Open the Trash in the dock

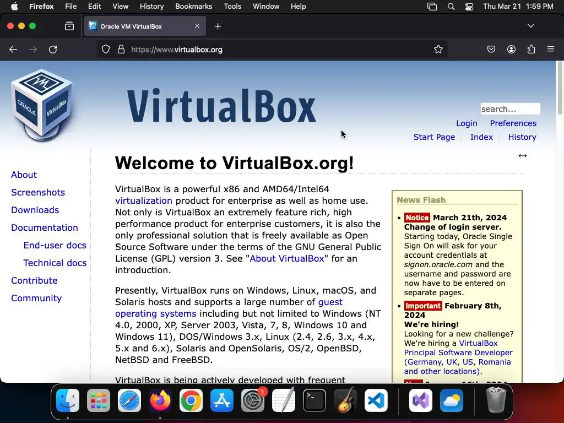tap(496, 400)
